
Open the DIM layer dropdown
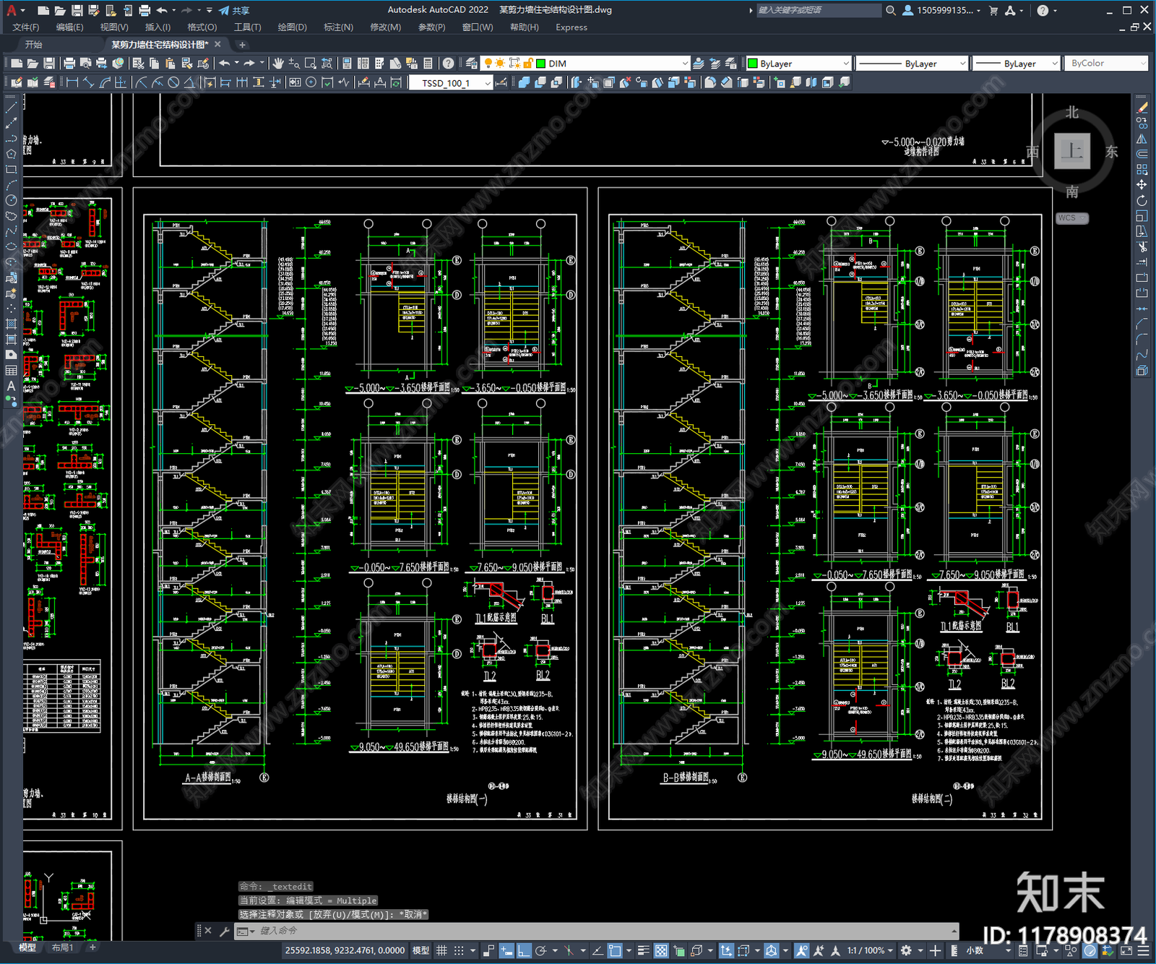pyautogui.click(x=685, y=64)
